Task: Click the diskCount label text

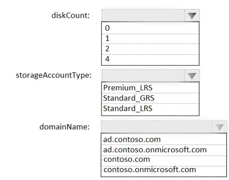Action: tap(71, 16)
